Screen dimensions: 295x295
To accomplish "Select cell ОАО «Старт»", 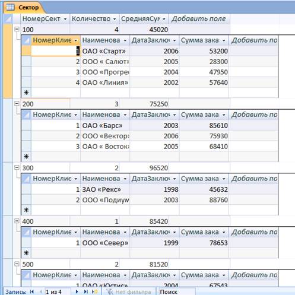I will pyautogui.click(x=105, y=51).
